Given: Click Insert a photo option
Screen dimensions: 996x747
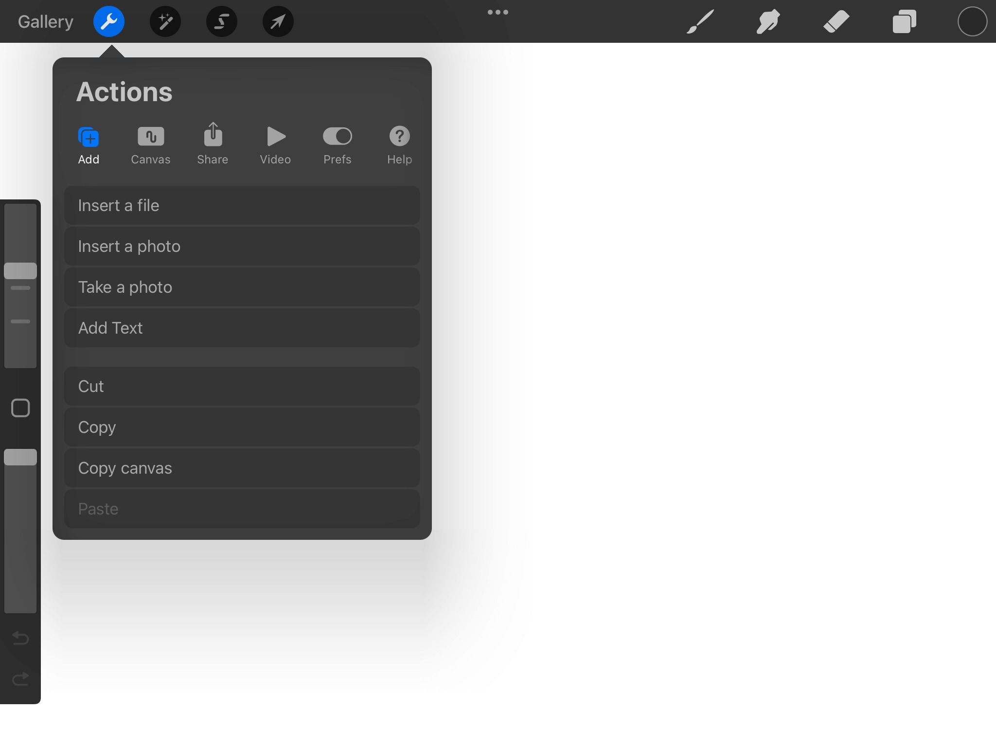Looking at the screenshot, I should click(x=242, y=247).
